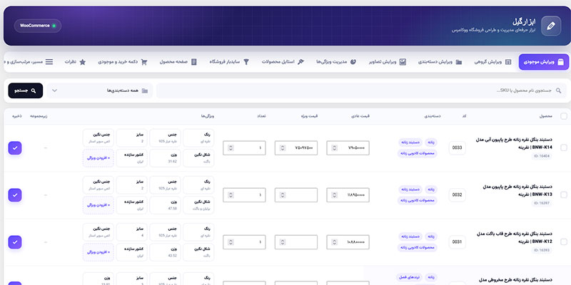Select the checkbox for product BNW-K14
The width and height of the screenshot is (571, 285).
(564, 147)
